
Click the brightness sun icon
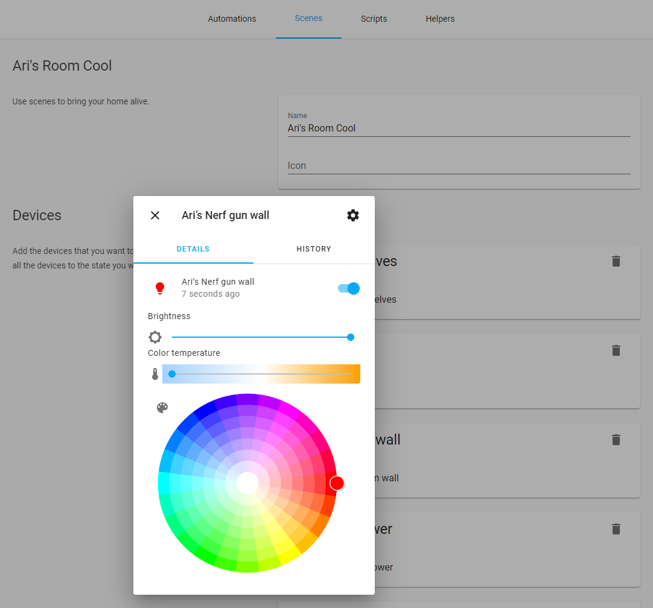pos(155,337)
